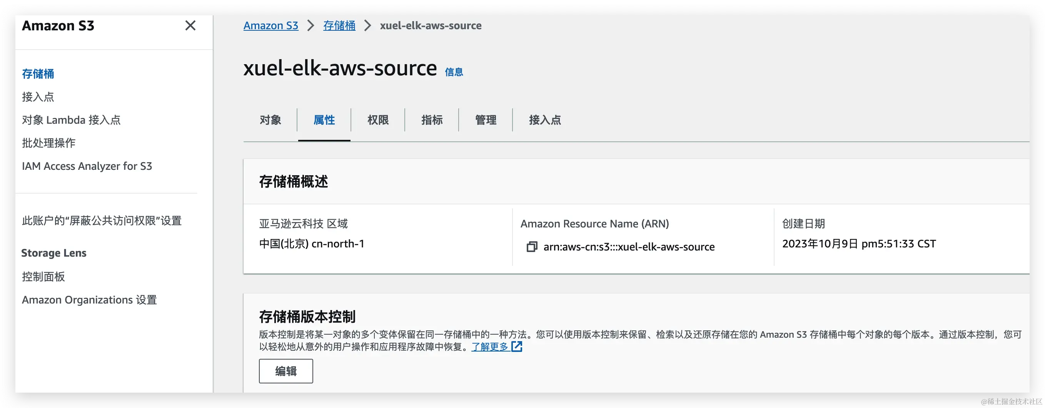
Task: Select the 属性 tab
Action: pyautogui.click(x=324, y=120)
